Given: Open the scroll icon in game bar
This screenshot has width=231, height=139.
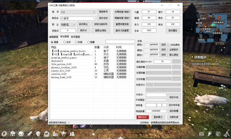Looking at the screenshot, I should pos(29,134).
